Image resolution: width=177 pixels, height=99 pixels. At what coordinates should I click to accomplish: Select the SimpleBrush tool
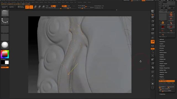(163, 23)
